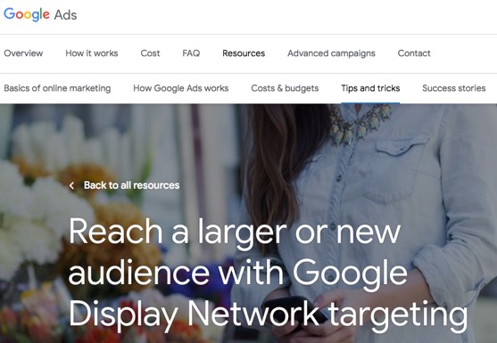Viewport: 497px width, 343px height.
Task: Open the Resources section
Action: pyautogui.click(x=244, y=53)
